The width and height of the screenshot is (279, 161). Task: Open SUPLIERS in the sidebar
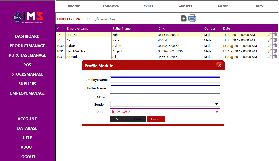point(27,84)
